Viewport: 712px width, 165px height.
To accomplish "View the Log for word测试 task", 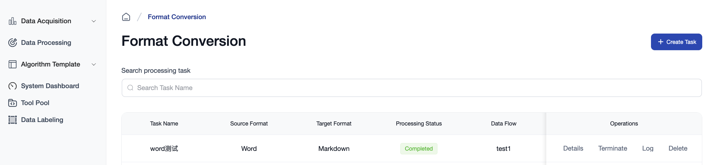I will tap(648, 148).
